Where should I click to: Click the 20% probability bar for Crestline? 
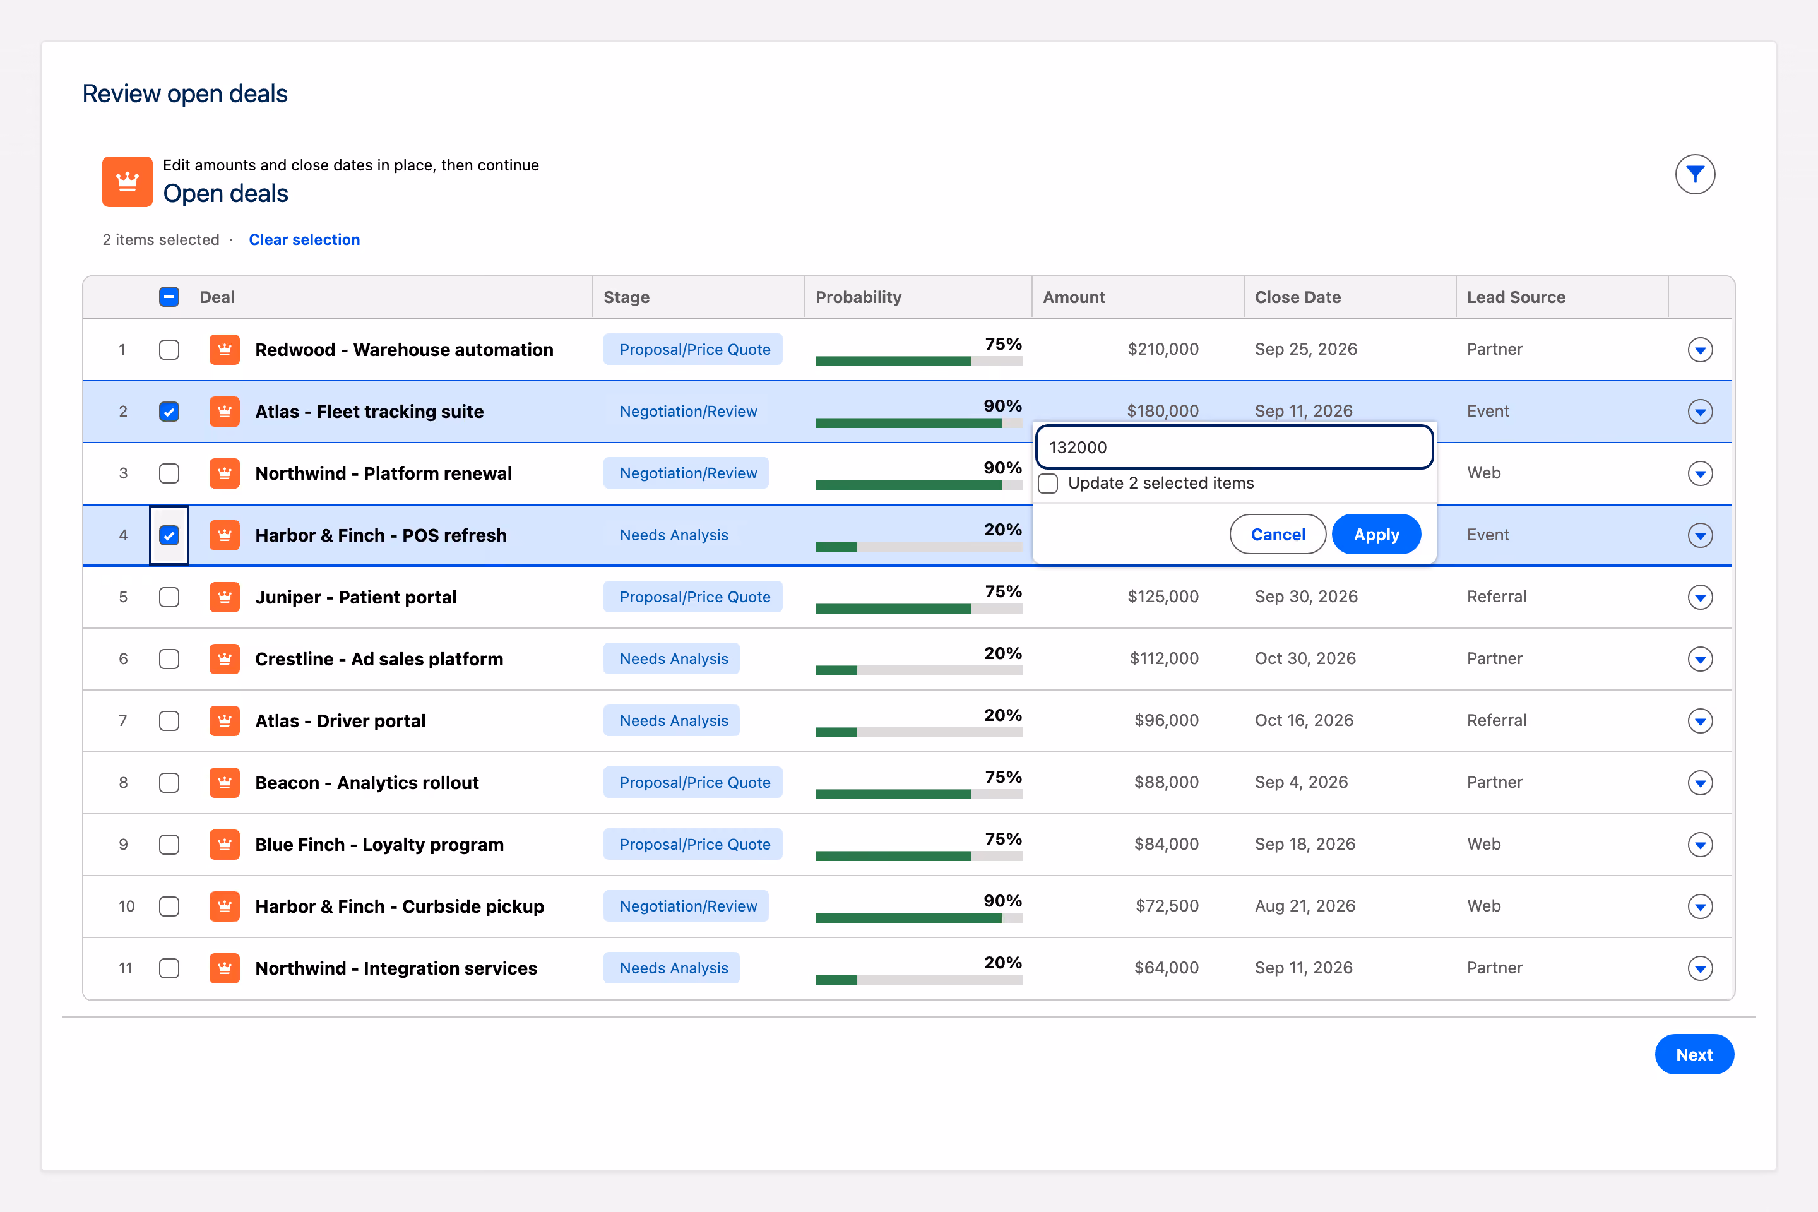(x=918, y=670)
